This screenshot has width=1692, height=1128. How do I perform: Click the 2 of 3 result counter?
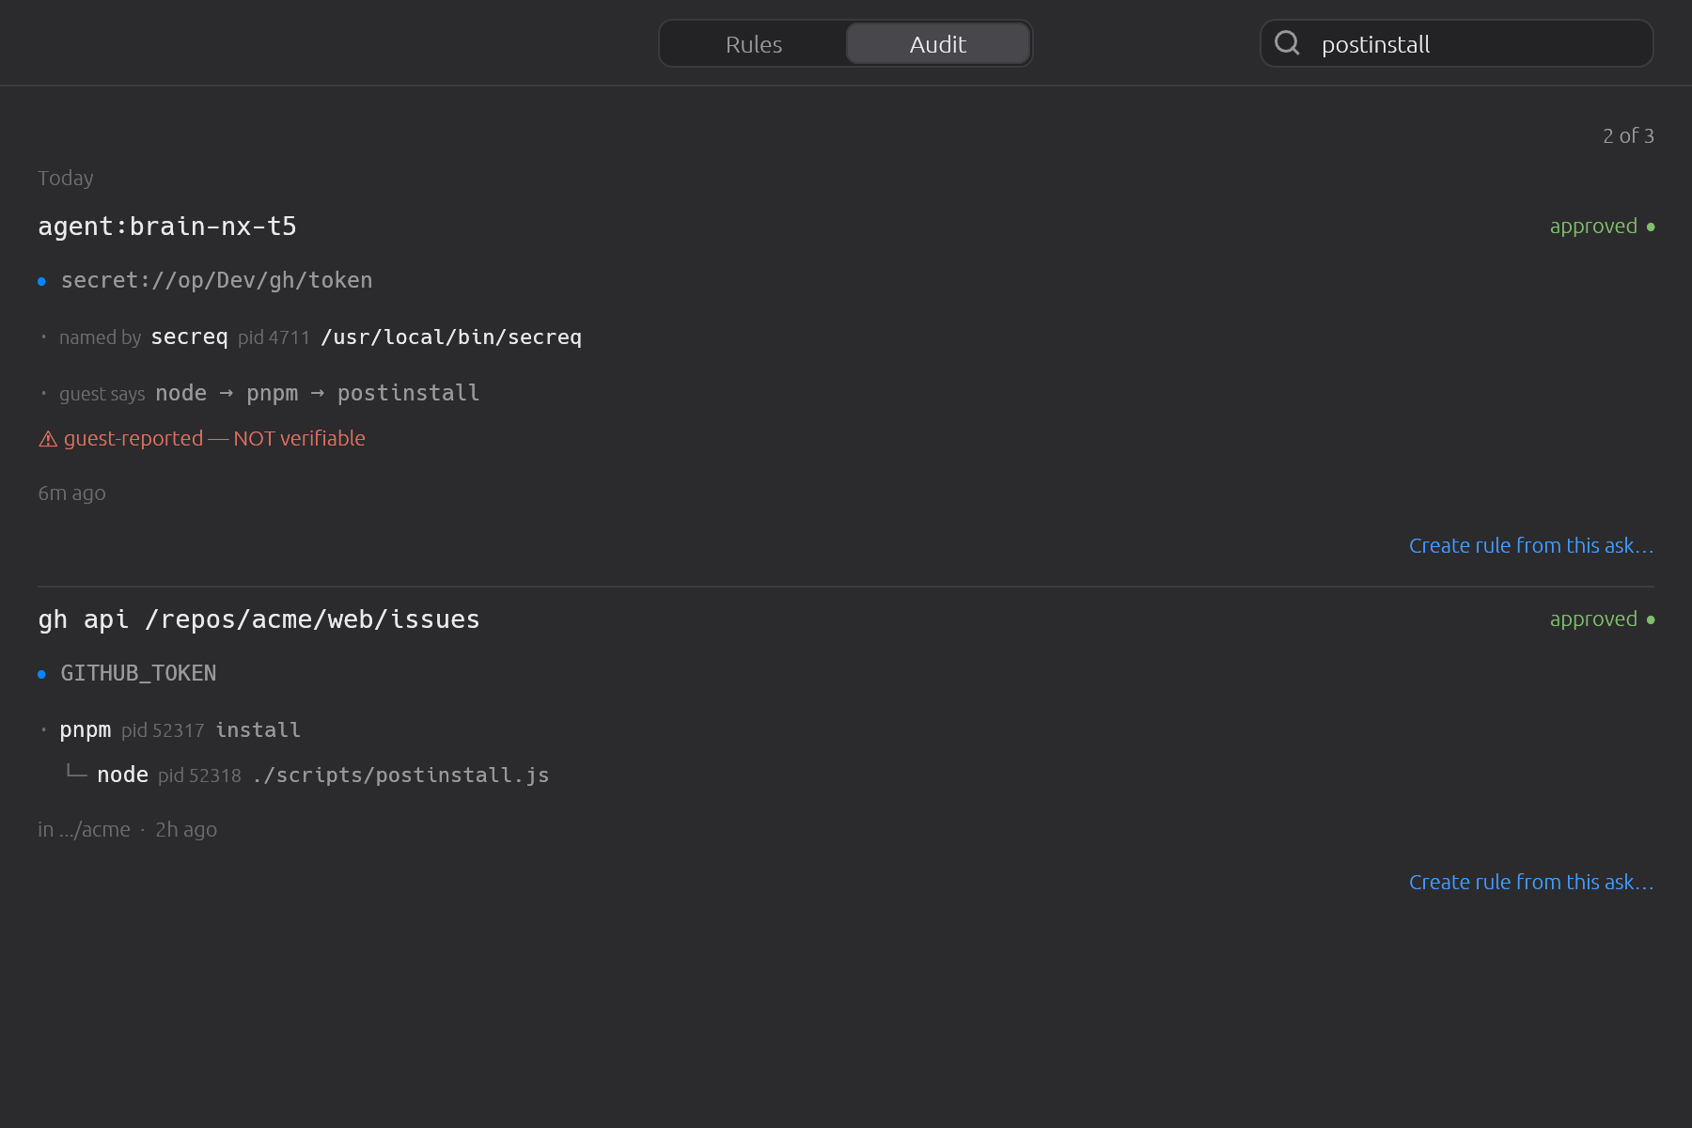point(1628,136)
